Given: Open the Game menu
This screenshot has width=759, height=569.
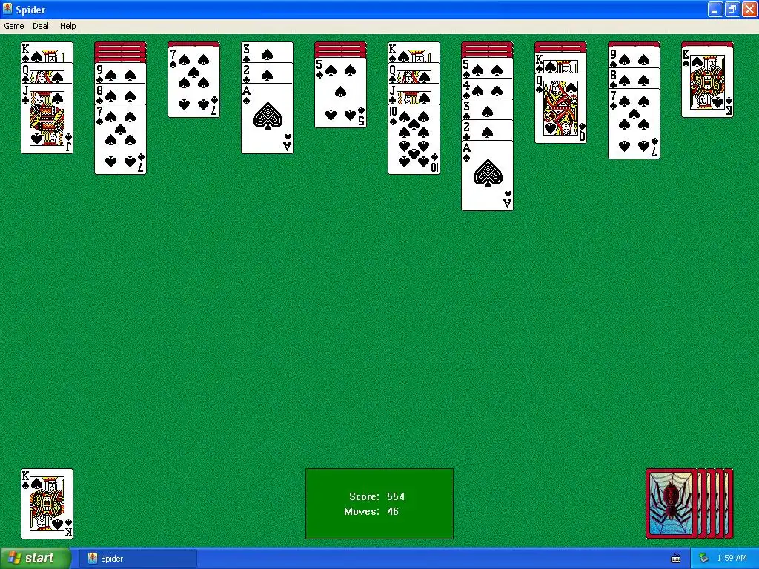Looking at the screenshot, I should pos(13,26).
